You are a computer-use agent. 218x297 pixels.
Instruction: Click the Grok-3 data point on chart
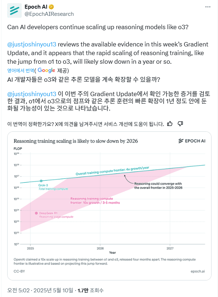pos(41,180)
